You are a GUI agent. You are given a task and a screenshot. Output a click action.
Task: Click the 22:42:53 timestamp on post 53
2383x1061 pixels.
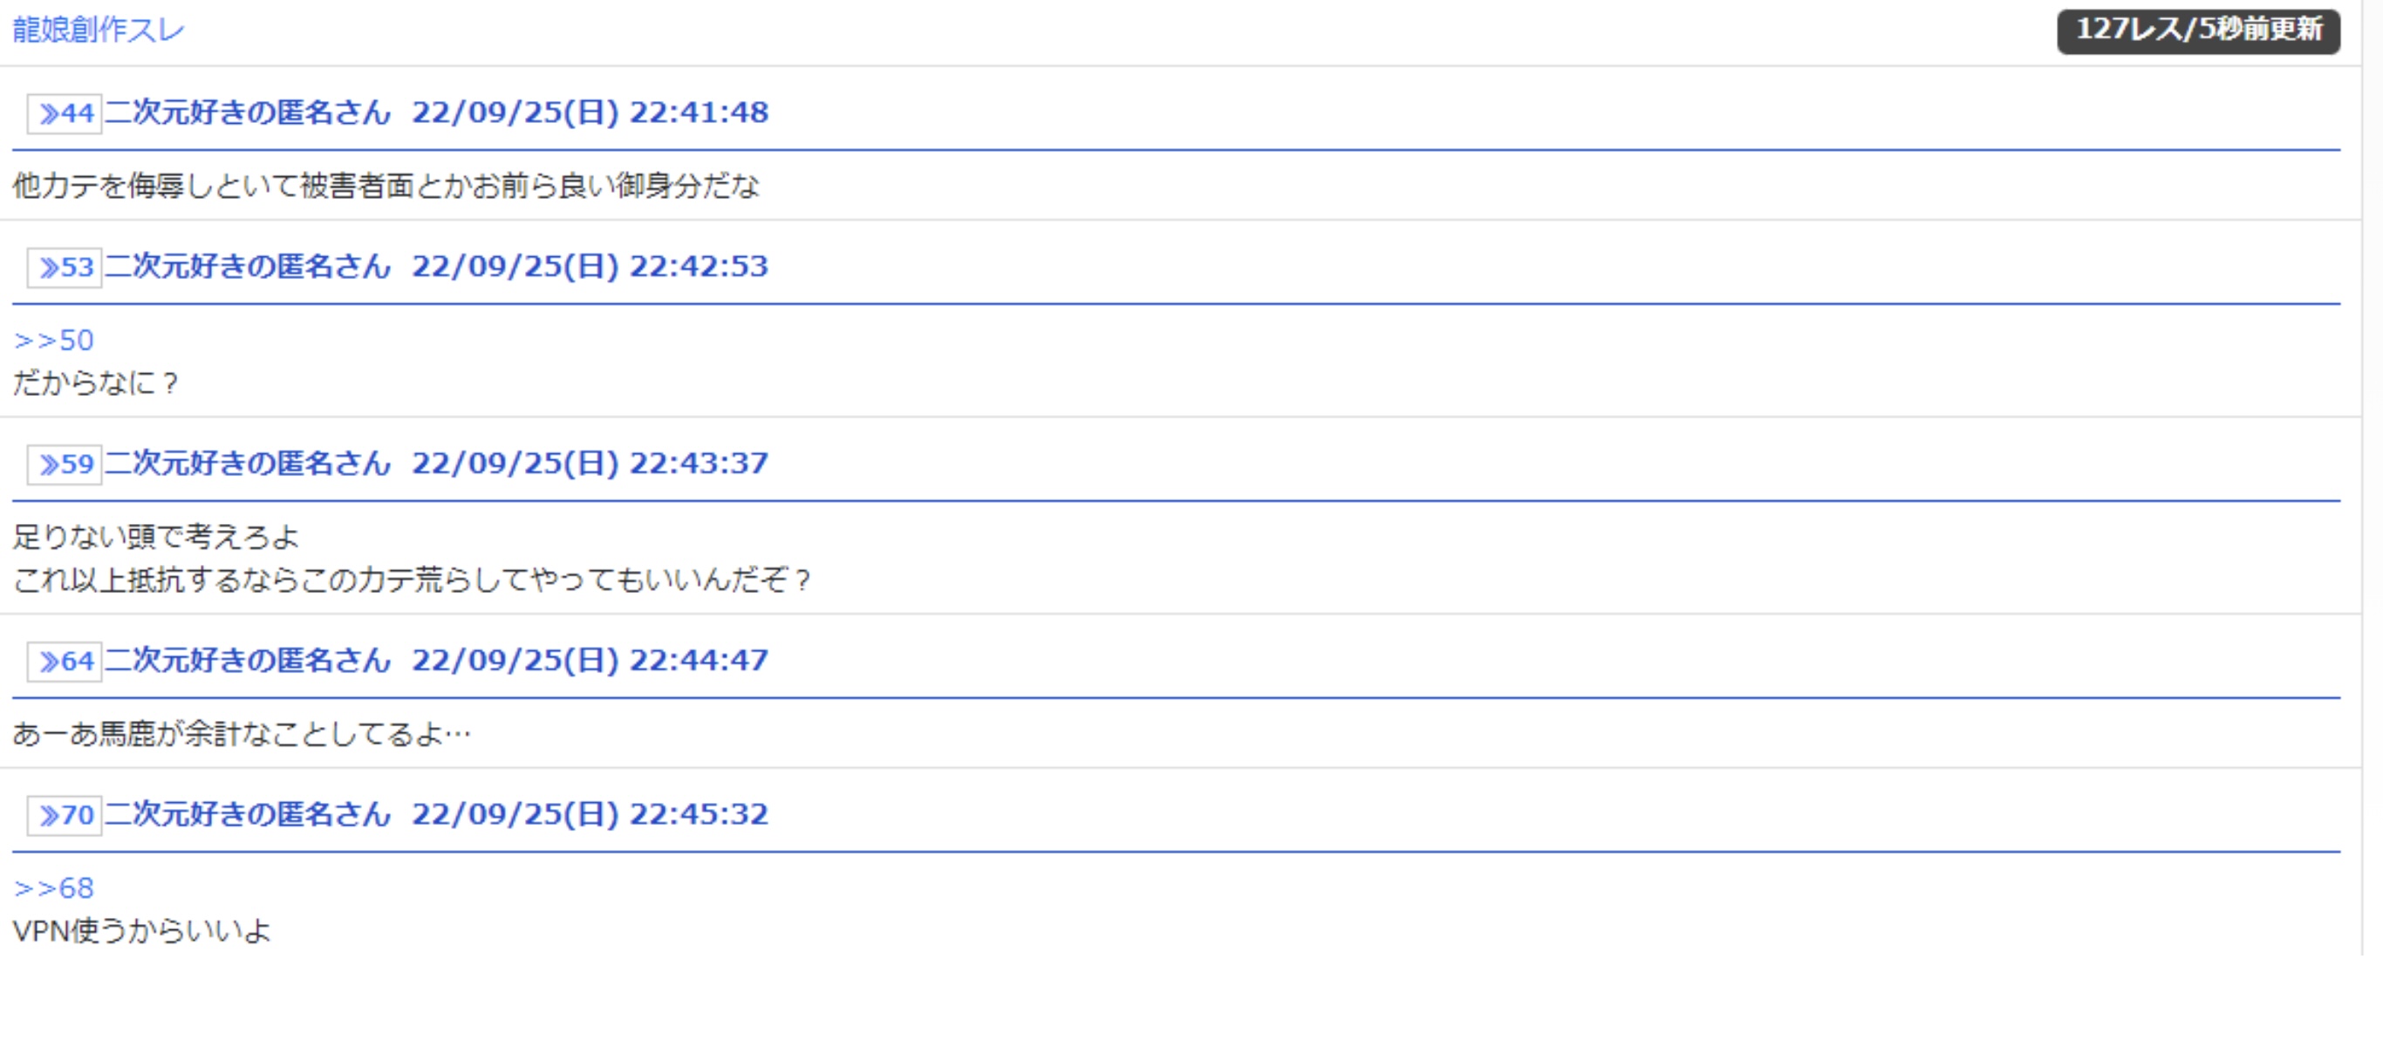tap(699, 267)
